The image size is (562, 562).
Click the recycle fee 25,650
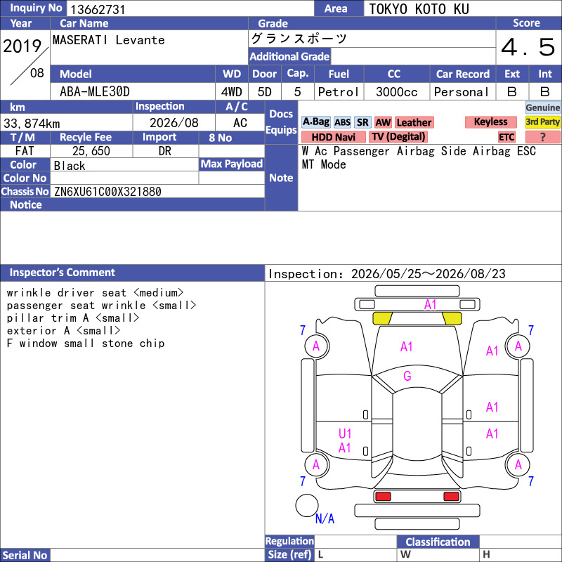91,151
